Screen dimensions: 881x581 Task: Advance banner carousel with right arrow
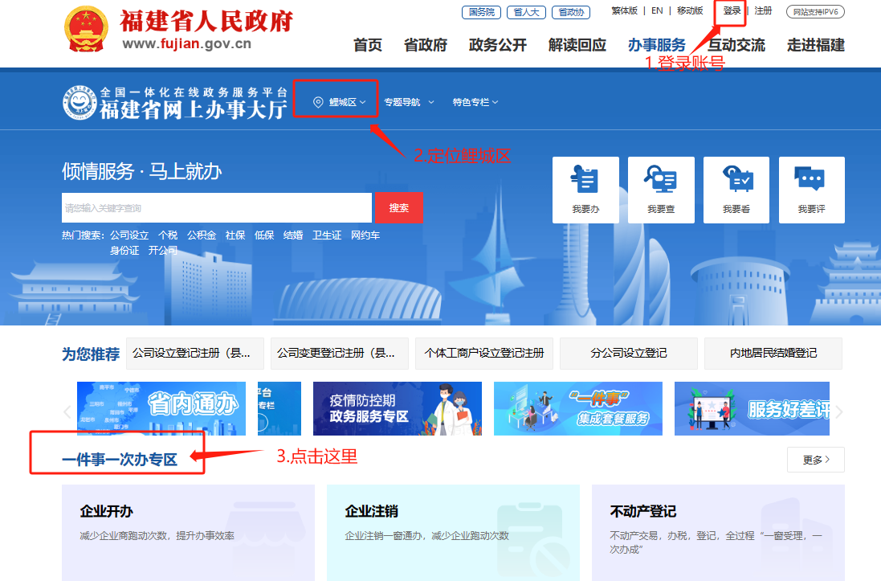839,412
